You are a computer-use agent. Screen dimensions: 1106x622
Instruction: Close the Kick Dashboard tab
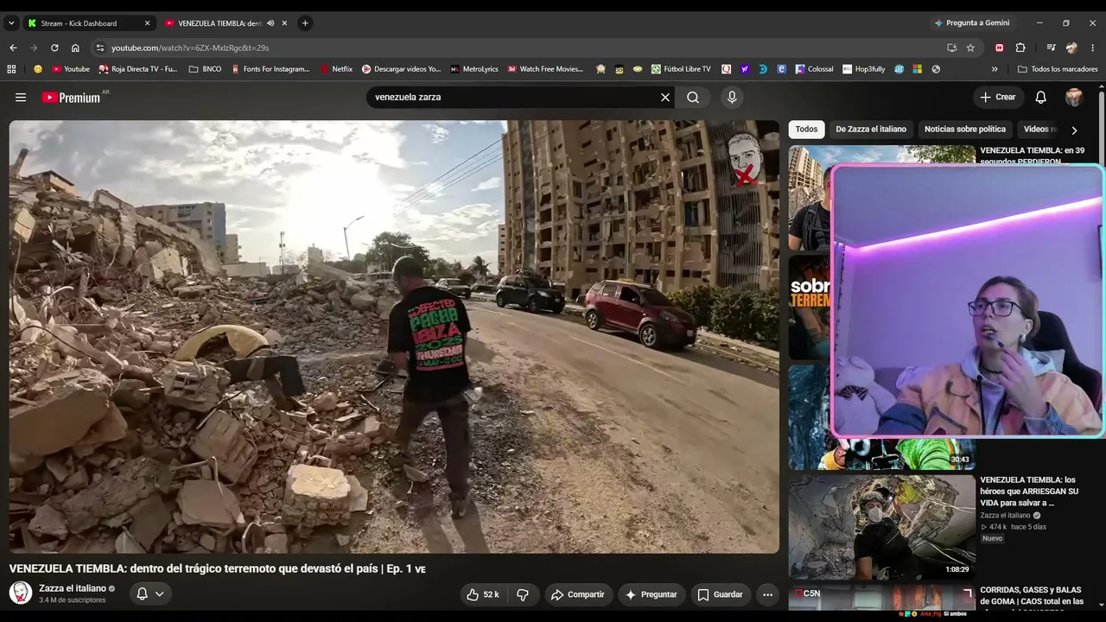coord(147,23)
